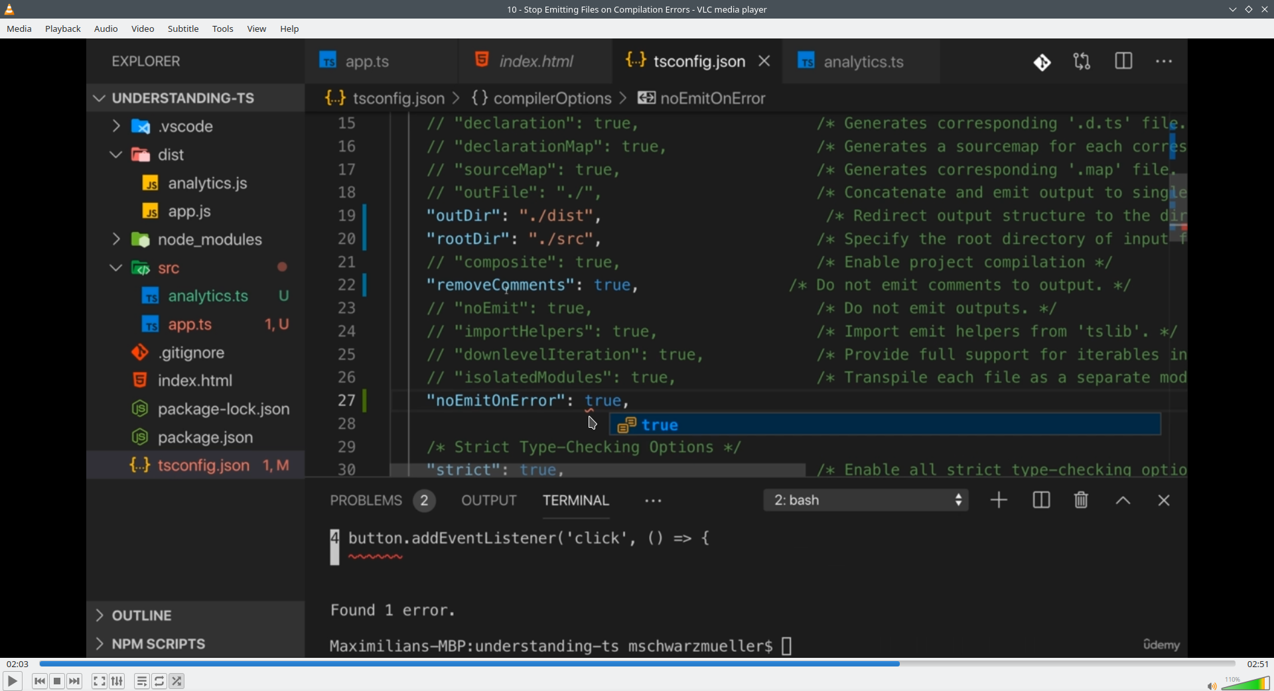
Task: Switch to the TERMINAL panel tab
Action: pos(576,501)
